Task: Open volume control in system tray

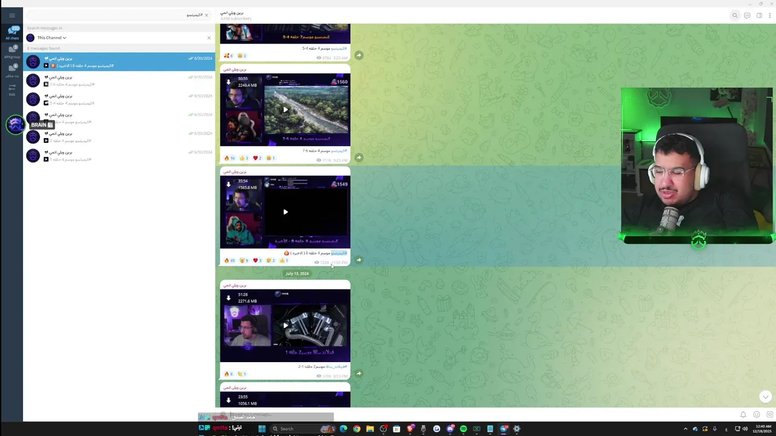Action: click(745, 429)
